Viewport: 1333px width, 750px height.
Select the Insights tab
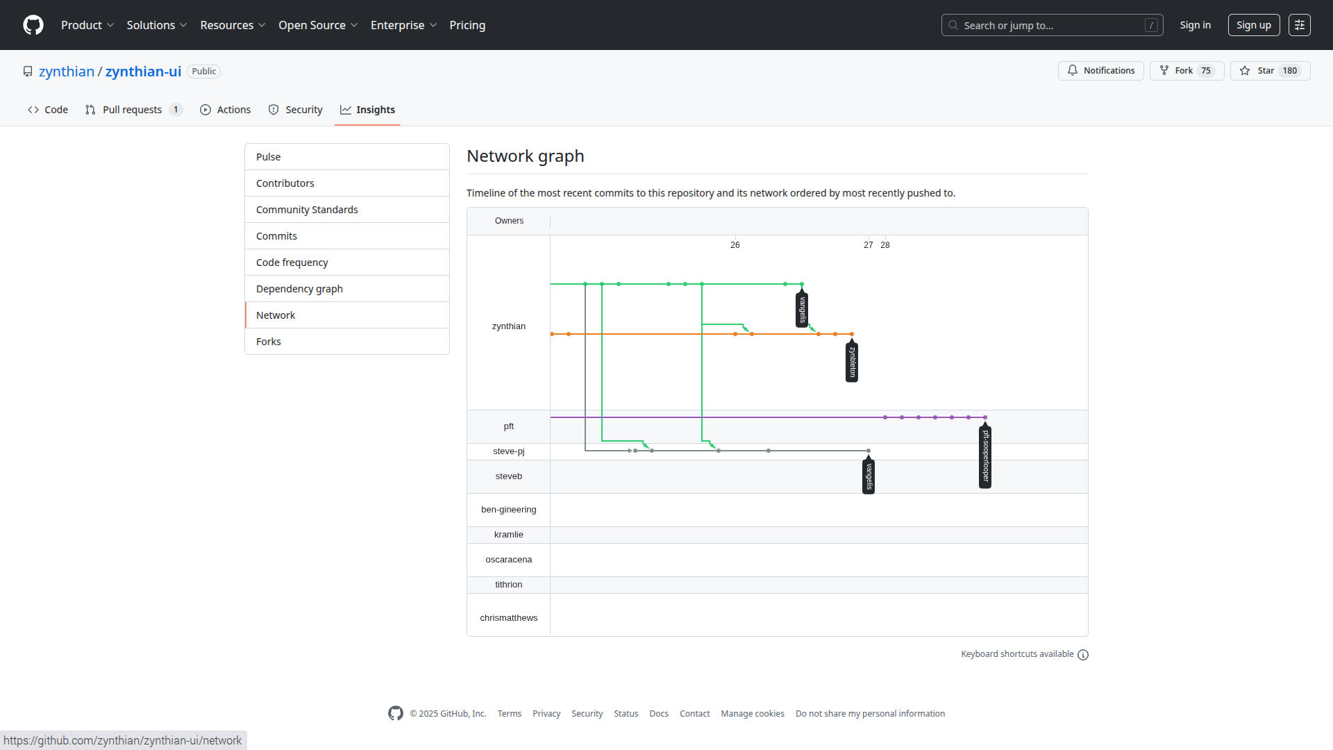(367, 110)
